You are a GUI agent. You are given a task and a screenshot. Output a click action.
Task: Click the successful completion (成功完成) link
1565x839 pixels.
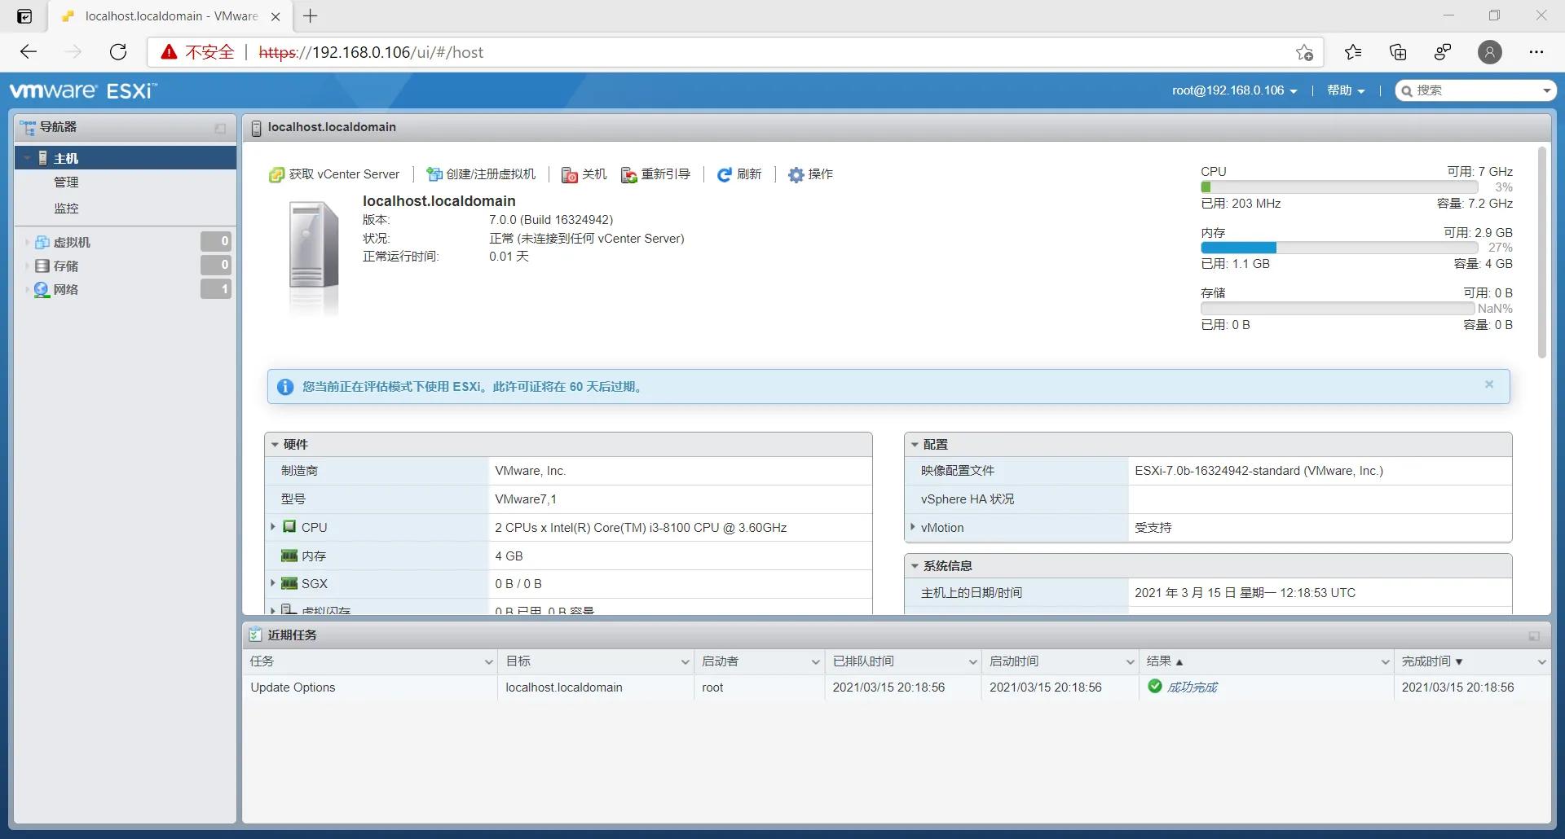(1192, 687)
